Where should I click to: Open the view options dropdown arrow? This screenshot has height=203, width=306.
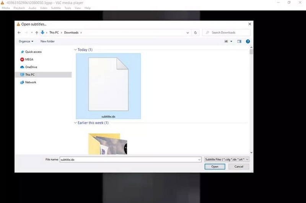231,42
